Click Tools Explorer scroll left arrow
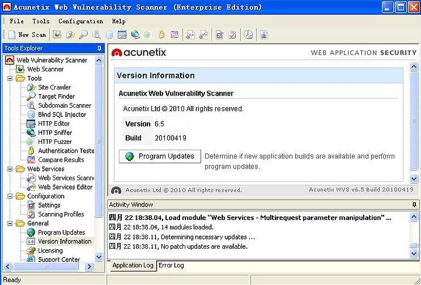The width and height of the screenshot is (421, 285). (8, 267)
